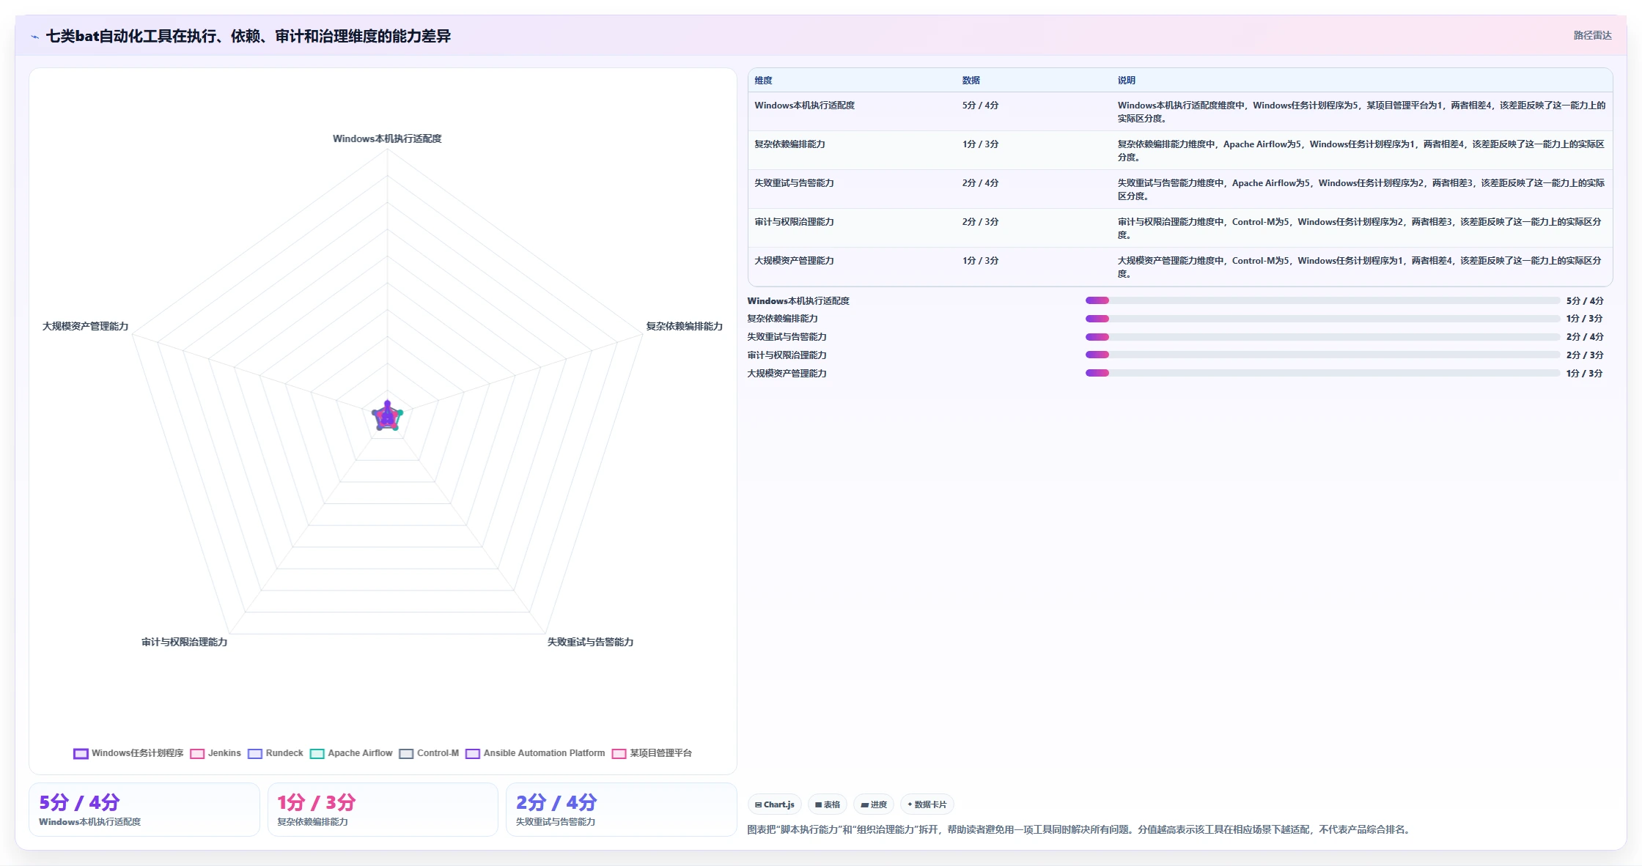Image resolution: width=1642 pixels, height=866 pixels.
Task: Click radar axis label Windows本机执行适配度
Action: 387,138
